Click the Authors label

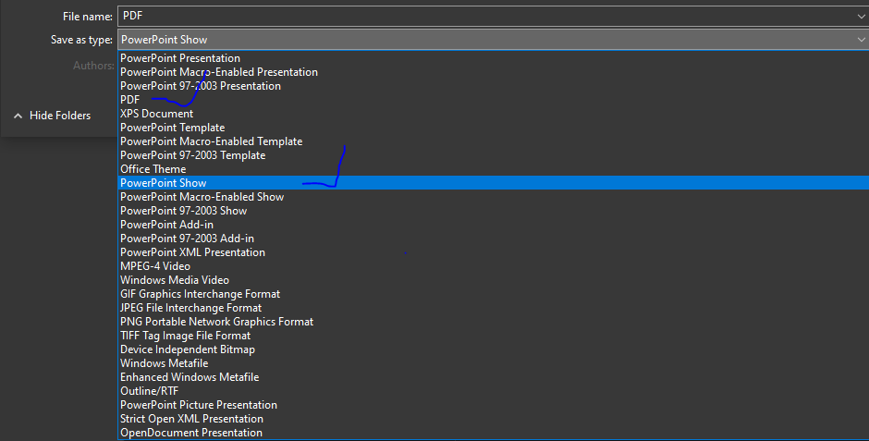(x=93, y=66)
